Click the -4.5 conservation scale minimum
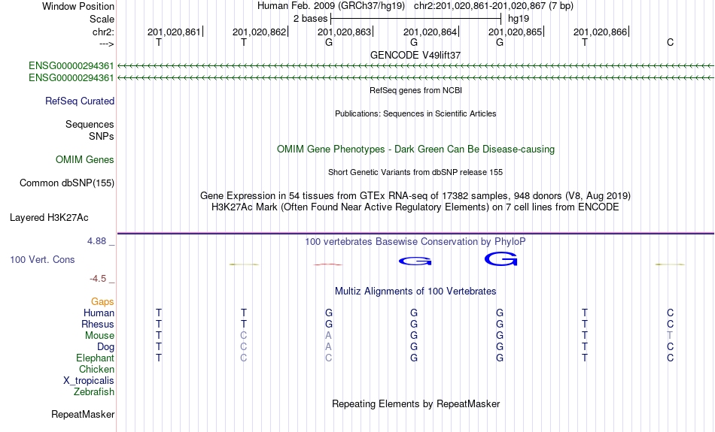Image resolution: width=715 pixels, height=432 pixels. (x=98, y=279)
